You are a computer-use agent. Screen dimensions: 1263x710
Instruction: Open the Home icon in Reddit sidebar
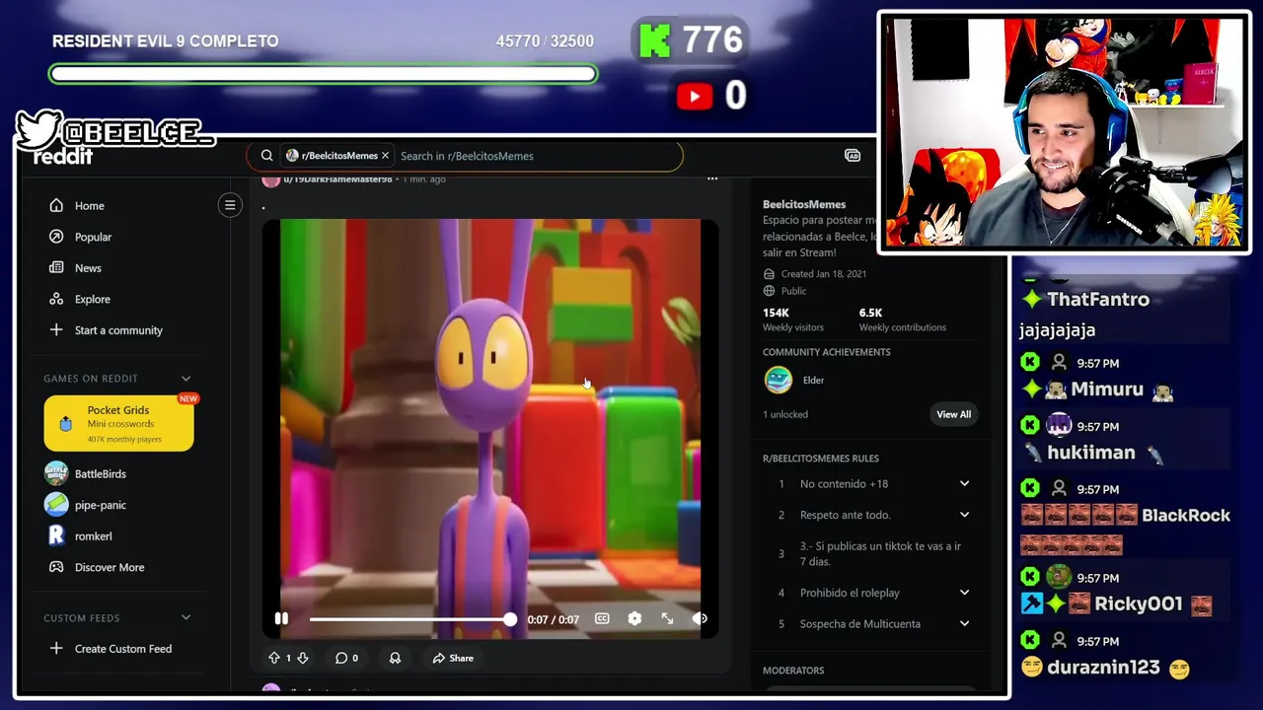pos(56,206)
